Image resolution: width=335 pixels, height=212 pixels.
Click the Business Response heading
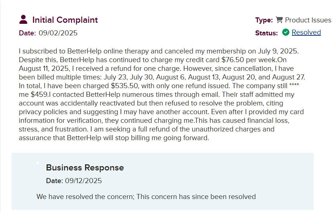(85, 168)
